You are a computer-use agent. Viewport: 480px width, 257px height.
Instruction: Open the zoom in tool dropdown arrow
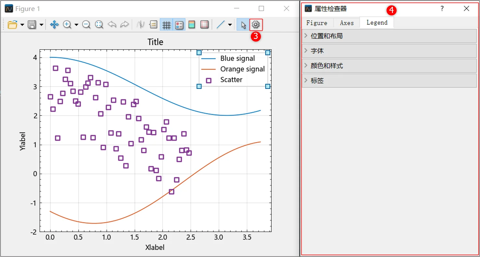pyautogui.click(x=76, y=25)
